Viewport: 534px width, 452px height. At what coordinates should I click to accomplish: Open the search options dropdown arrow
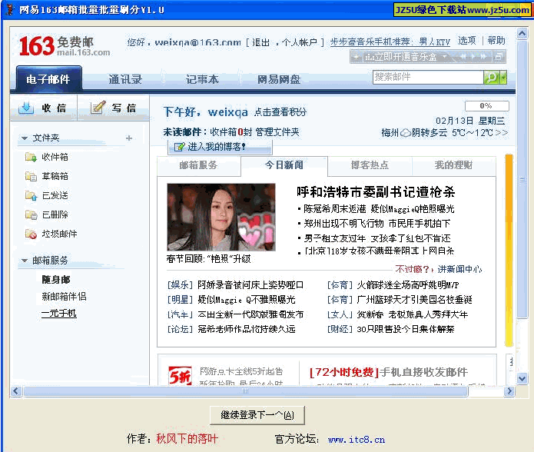click(x=503, y=78)
